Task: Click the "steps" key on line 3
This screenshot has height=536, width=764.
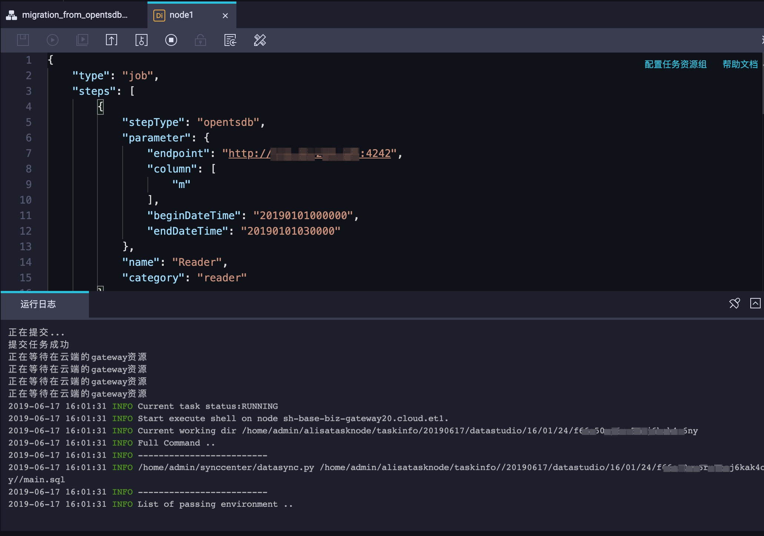Action: 94,91
